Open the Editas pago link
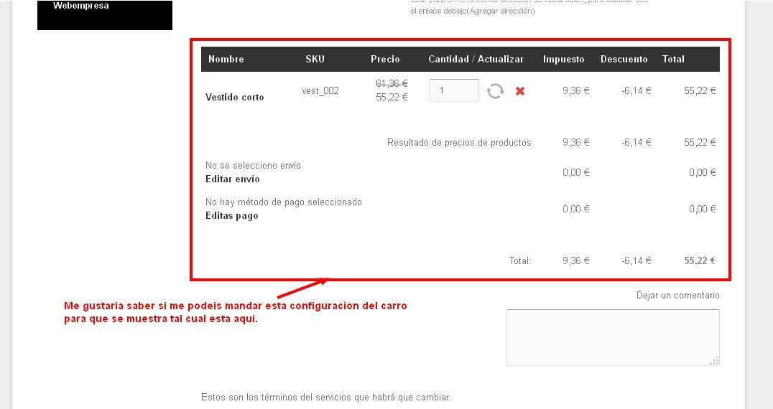 point(232,215)
